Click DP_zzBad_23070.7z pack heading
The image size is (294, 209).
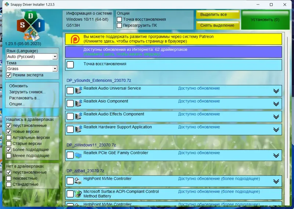coord(85,171)
